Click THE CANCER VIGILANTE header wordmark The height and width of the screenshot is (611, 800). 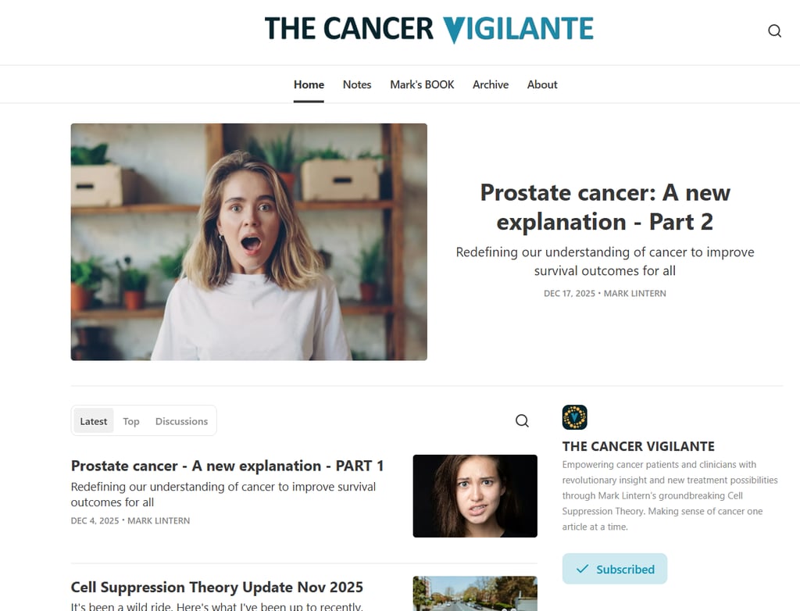tap(429, 29)
